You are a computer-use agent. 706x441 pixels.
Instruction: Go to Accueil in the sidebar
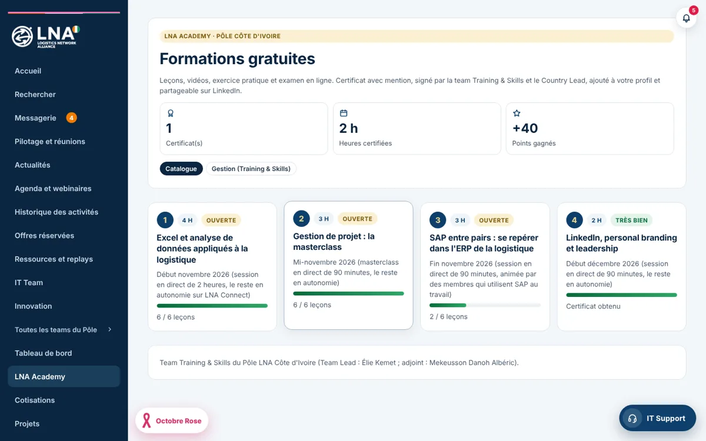coord(64,71)
